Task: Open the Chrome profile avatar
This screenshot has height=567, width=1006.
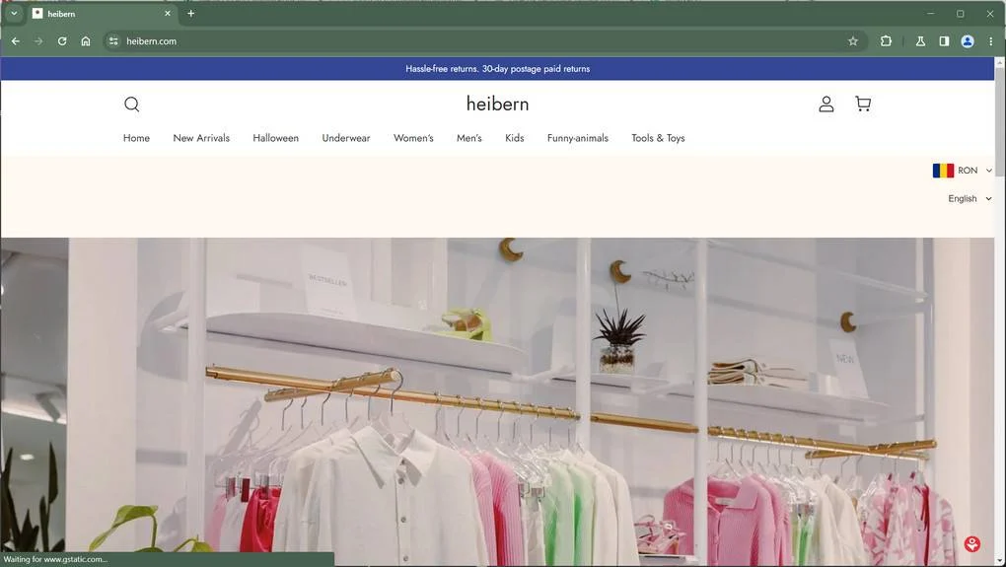Action: click(968, 41)
